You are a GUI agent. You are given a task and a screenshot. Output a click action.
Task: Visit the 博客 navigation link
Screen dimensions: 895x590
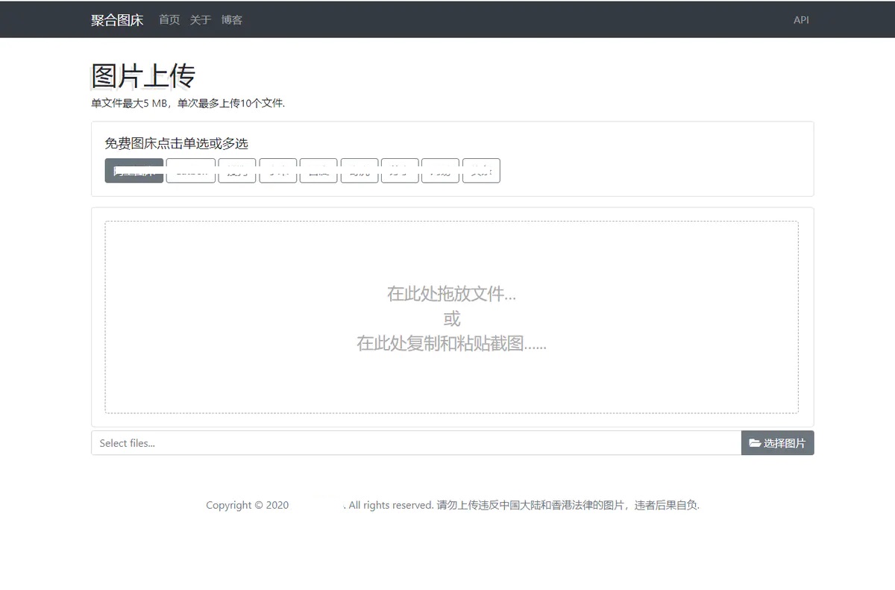pos(233,20)
